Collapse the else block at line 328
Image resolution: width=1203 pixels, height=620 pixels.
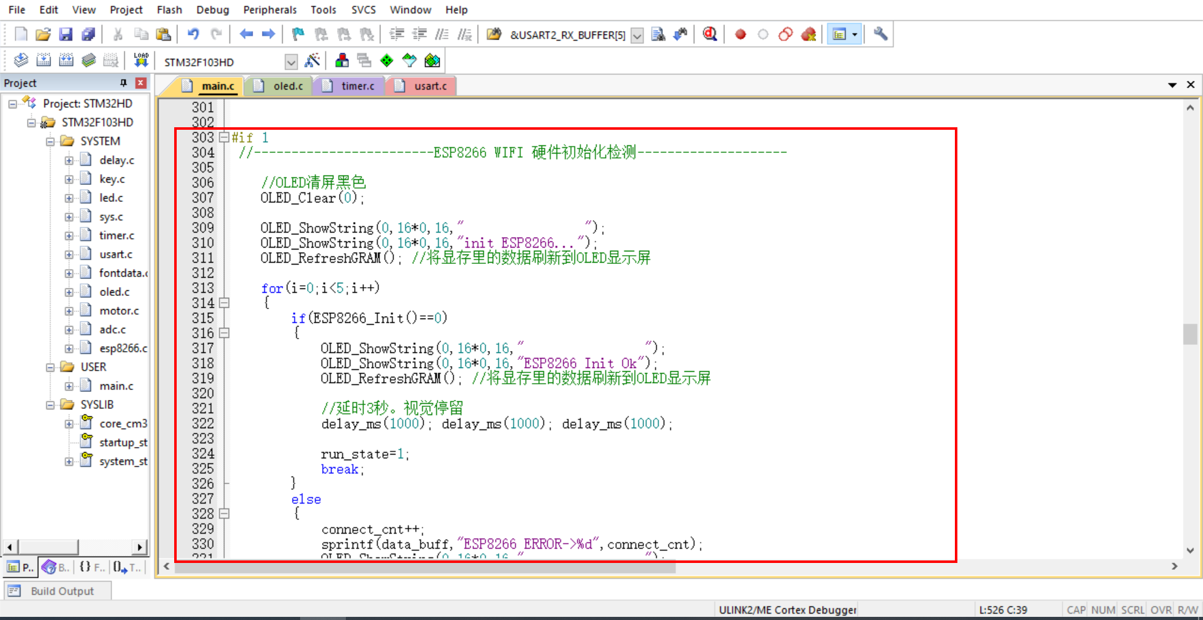click(224, 513)
